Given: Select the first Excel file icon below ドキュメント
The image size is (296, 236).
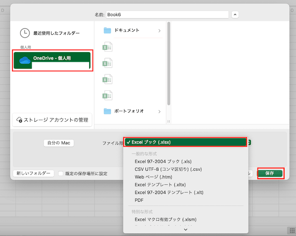Looking at the screenshot, I should point(107,47).
